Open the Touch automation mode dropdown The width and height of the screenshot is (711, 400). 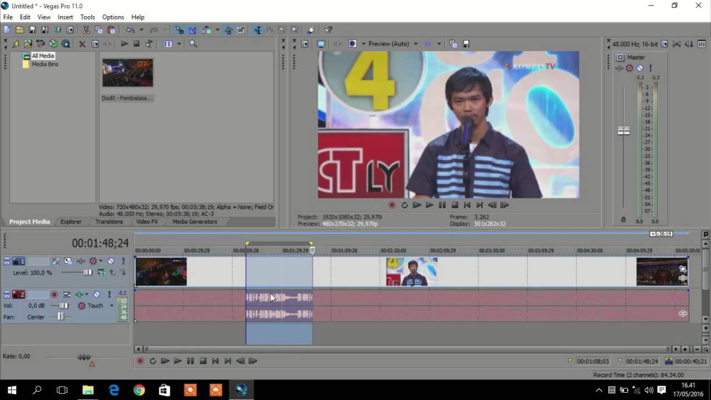tap(111, 306)
